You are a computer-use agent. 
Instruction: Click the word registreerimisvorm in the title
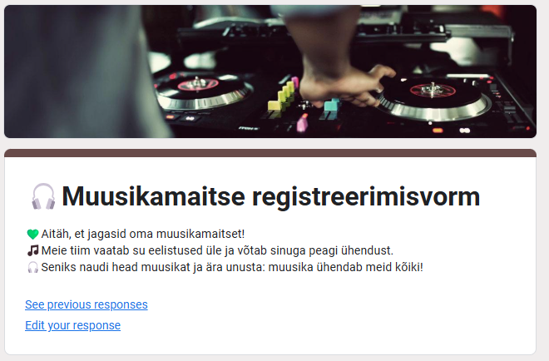coord(366,196)
